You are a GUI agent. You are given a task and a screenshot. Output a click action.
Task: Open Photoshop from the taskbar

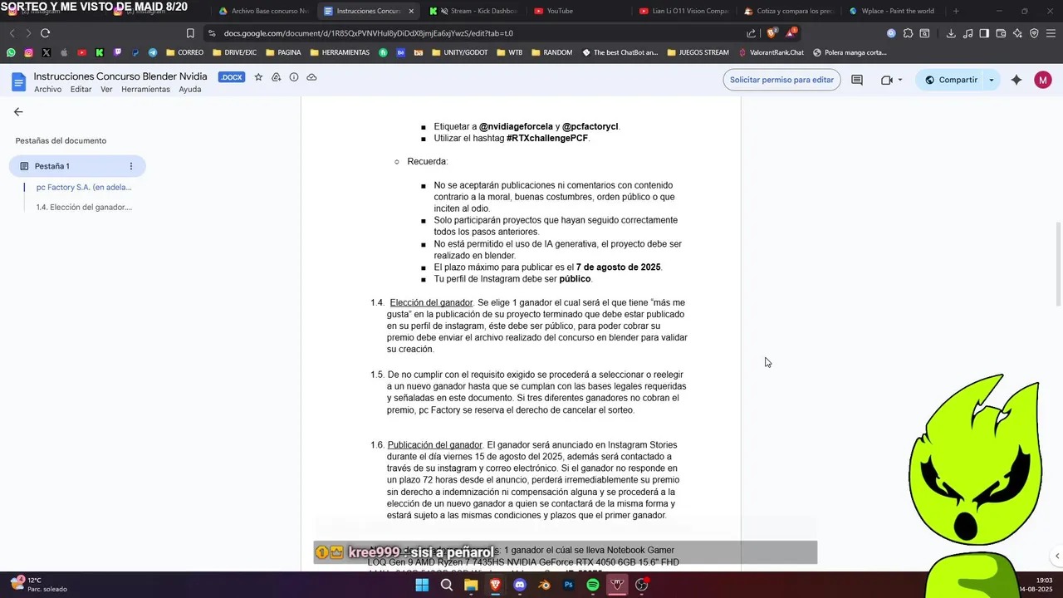(568, 585)
